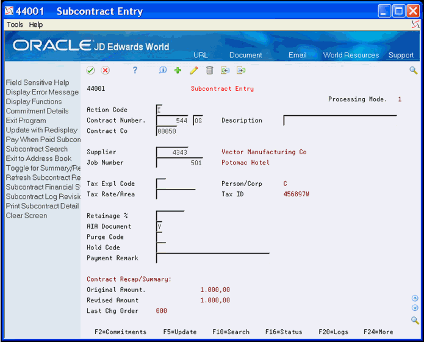The width and height of the screenshot is (424, 342).
Task: Click the Action Code input field
Action: click(x=159, y=110)
